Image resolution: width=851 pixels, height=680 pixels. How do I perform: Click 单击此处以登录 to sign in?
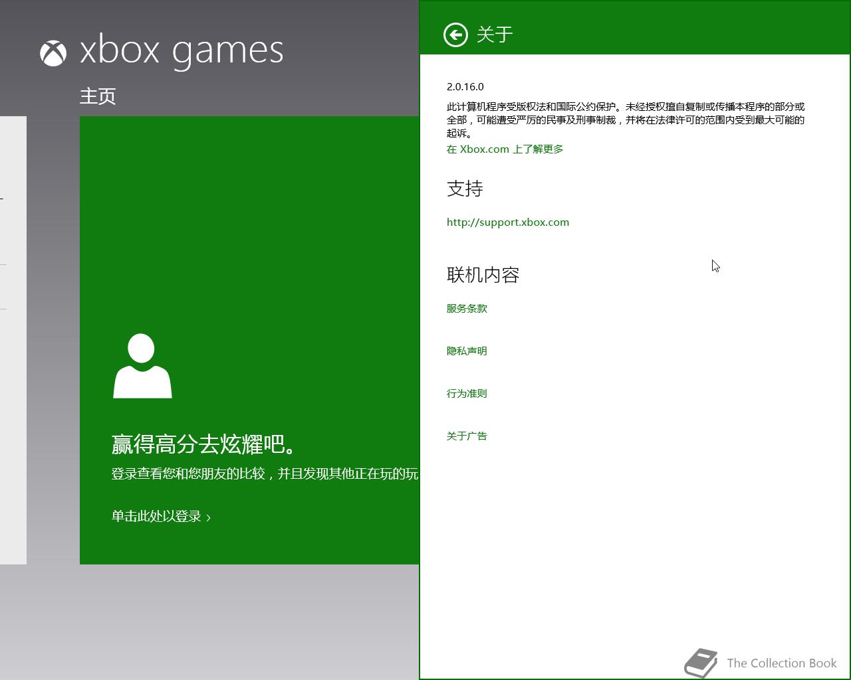click(x=161, y=517)
